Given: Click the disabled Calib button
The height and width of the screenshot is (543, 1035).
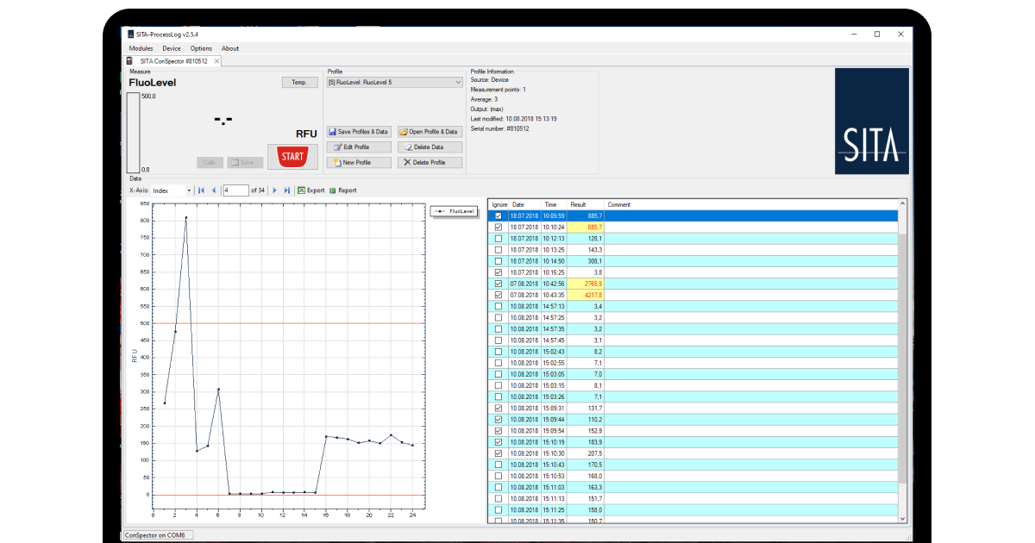Looking at the screenshot, I should coord(210,163).
